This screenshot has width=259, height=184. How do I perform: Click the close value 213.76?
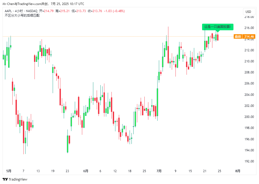(x=97, y=11)
